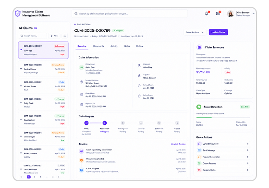The width and height of the screenshot is (269, 188).
Task: Click the shield logo icon
Action: coord(18,13)
